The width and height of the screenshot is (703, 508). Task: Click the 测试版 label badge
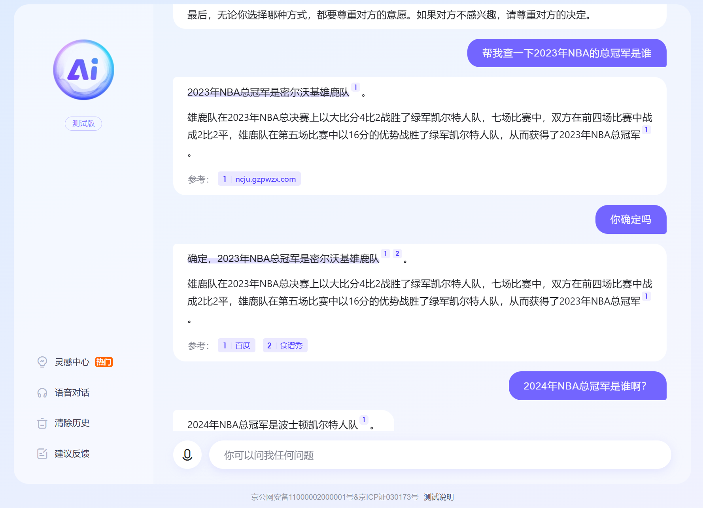[x=83, y=124]
